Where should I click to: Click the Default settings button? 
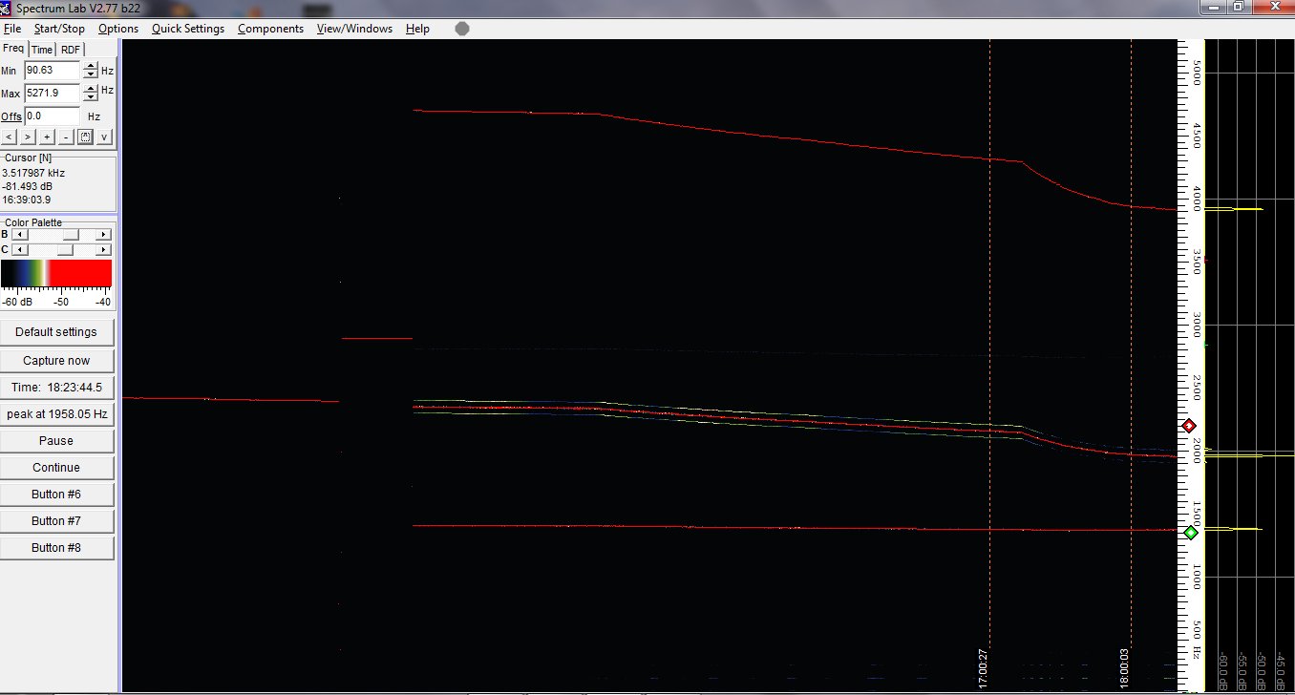point(56,332)
